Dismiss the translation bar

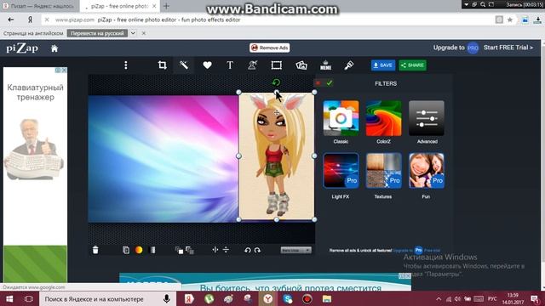144,33
